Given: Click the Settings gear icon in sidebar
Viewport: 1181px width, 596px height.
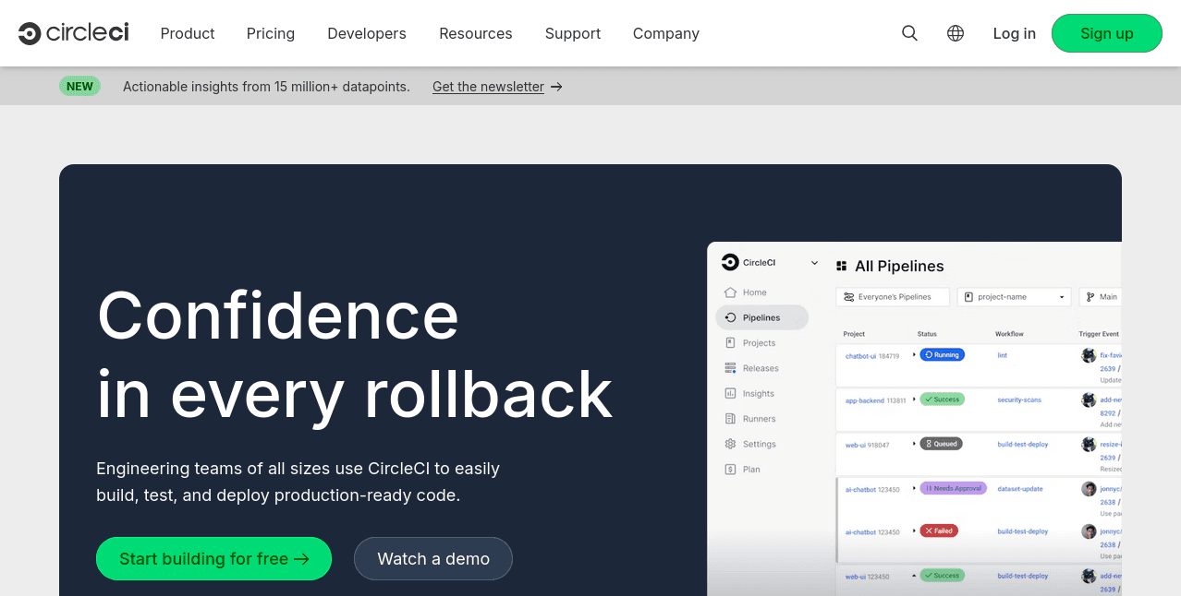Looking at the screenshot, I should point(730,444).
